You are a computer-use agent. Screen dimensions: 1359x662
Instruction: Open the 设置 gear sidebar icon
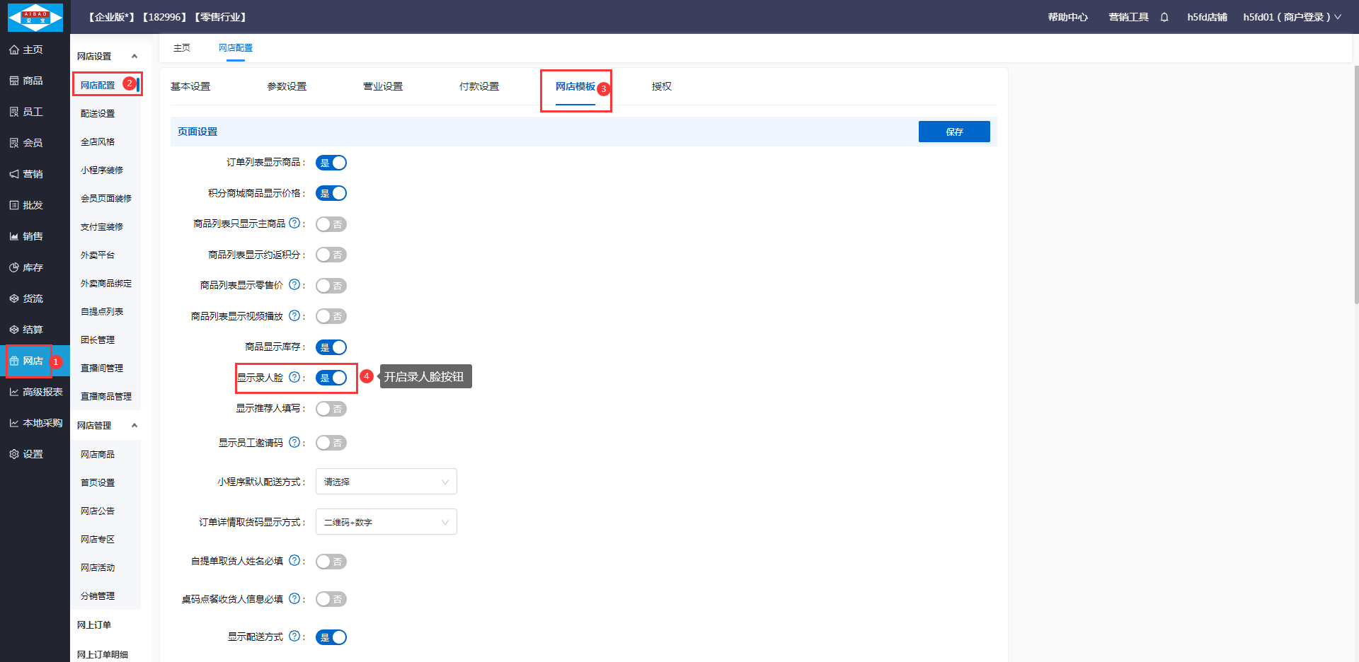pyautogui.click(x=14, y=454)
